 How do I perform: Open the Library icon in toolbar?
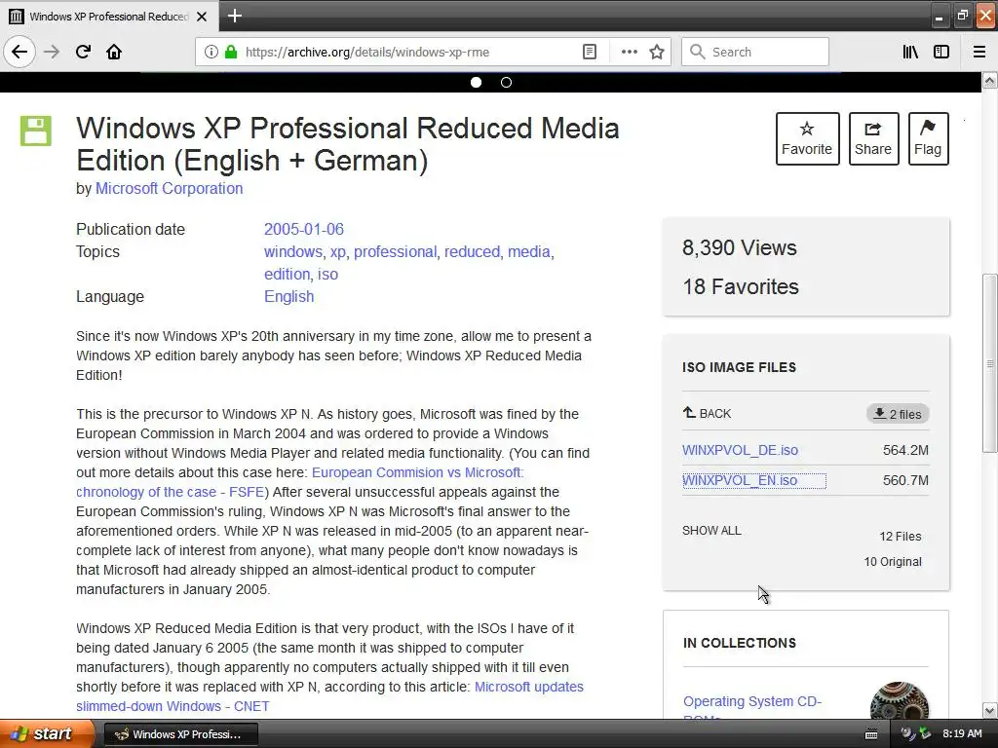[x=911, y=52]
